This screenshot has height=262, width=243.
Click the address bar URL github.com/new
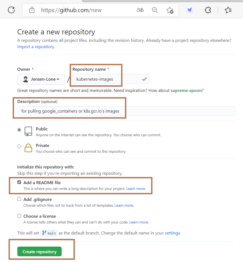[x=71, y=10]
